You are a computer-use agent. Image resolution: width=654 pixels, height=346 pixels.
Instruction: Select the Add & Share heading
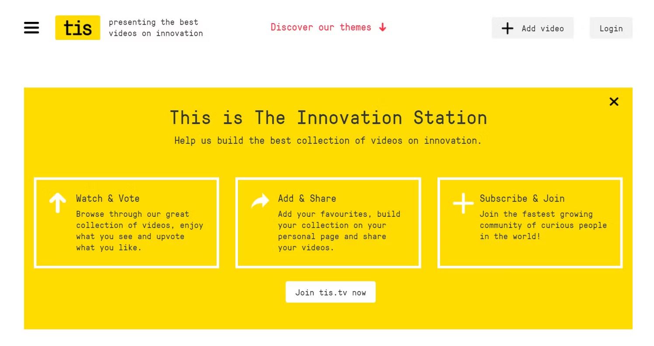pyautogui.click(x=307, y=198)
